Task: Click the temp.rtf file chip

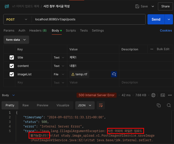Action: pos(79,74)
